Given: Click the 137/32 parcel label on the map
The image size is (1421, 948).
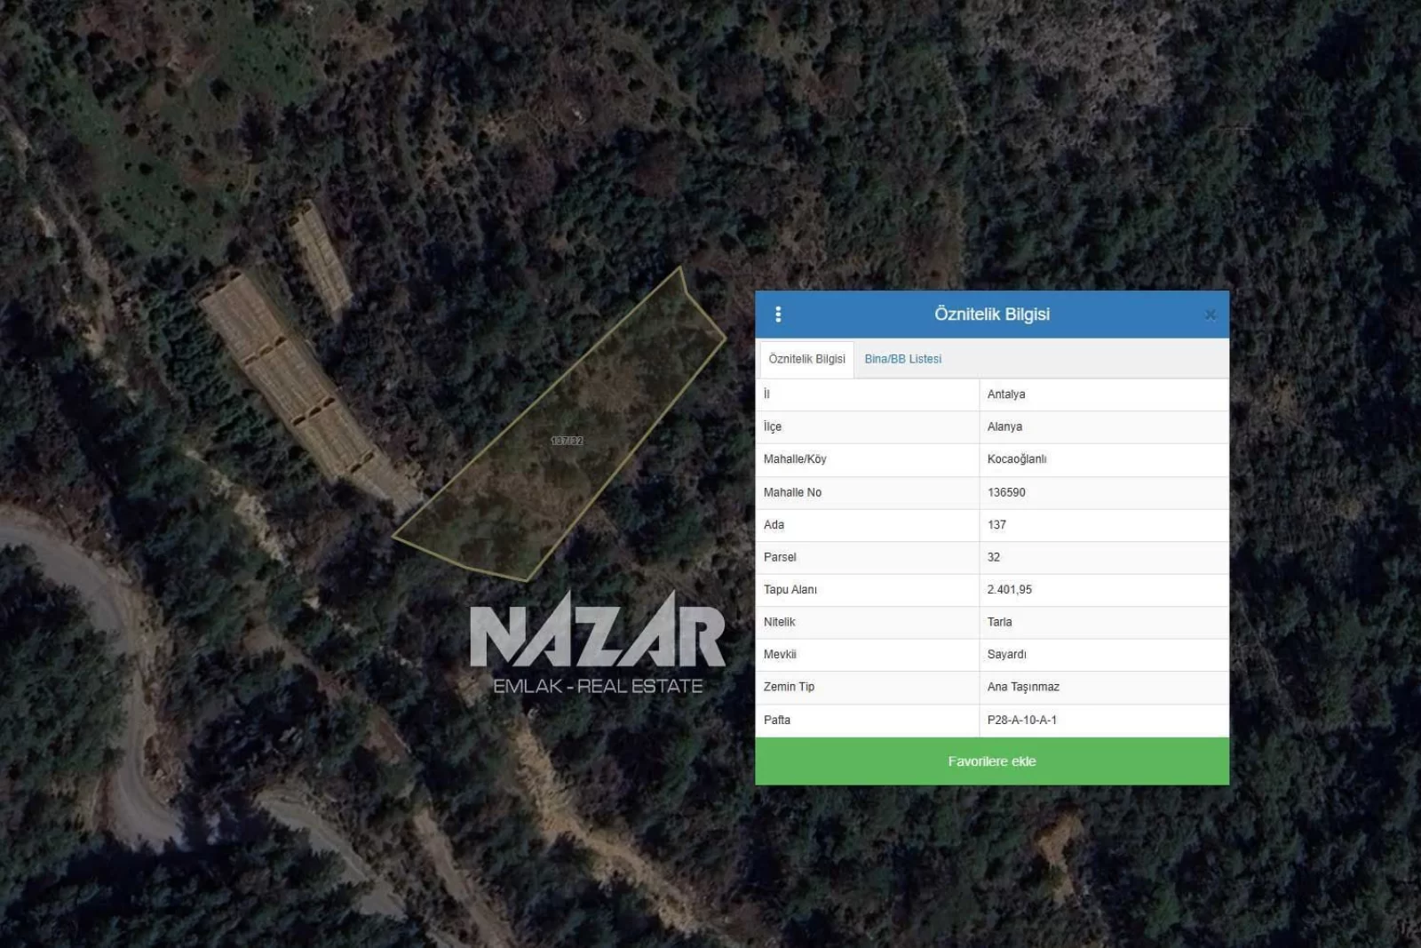Looking at the screenshot, I should click(567, 441).
